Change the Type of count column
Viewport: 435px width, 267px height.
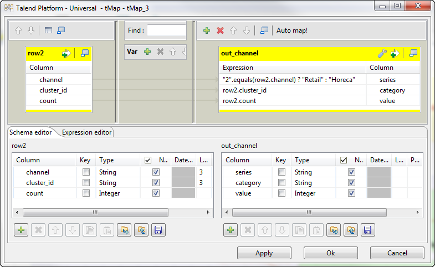[115, 193]
